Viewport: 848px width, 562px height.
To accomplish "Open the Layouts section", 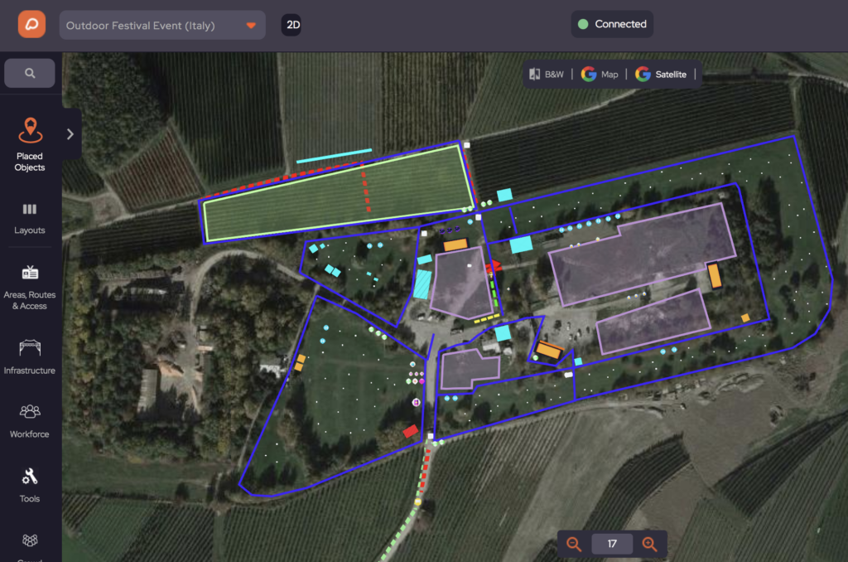I will (30, 219).
